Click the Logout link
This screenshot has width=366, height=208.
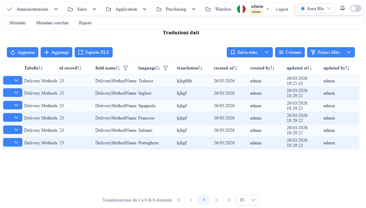pos(282,9)
